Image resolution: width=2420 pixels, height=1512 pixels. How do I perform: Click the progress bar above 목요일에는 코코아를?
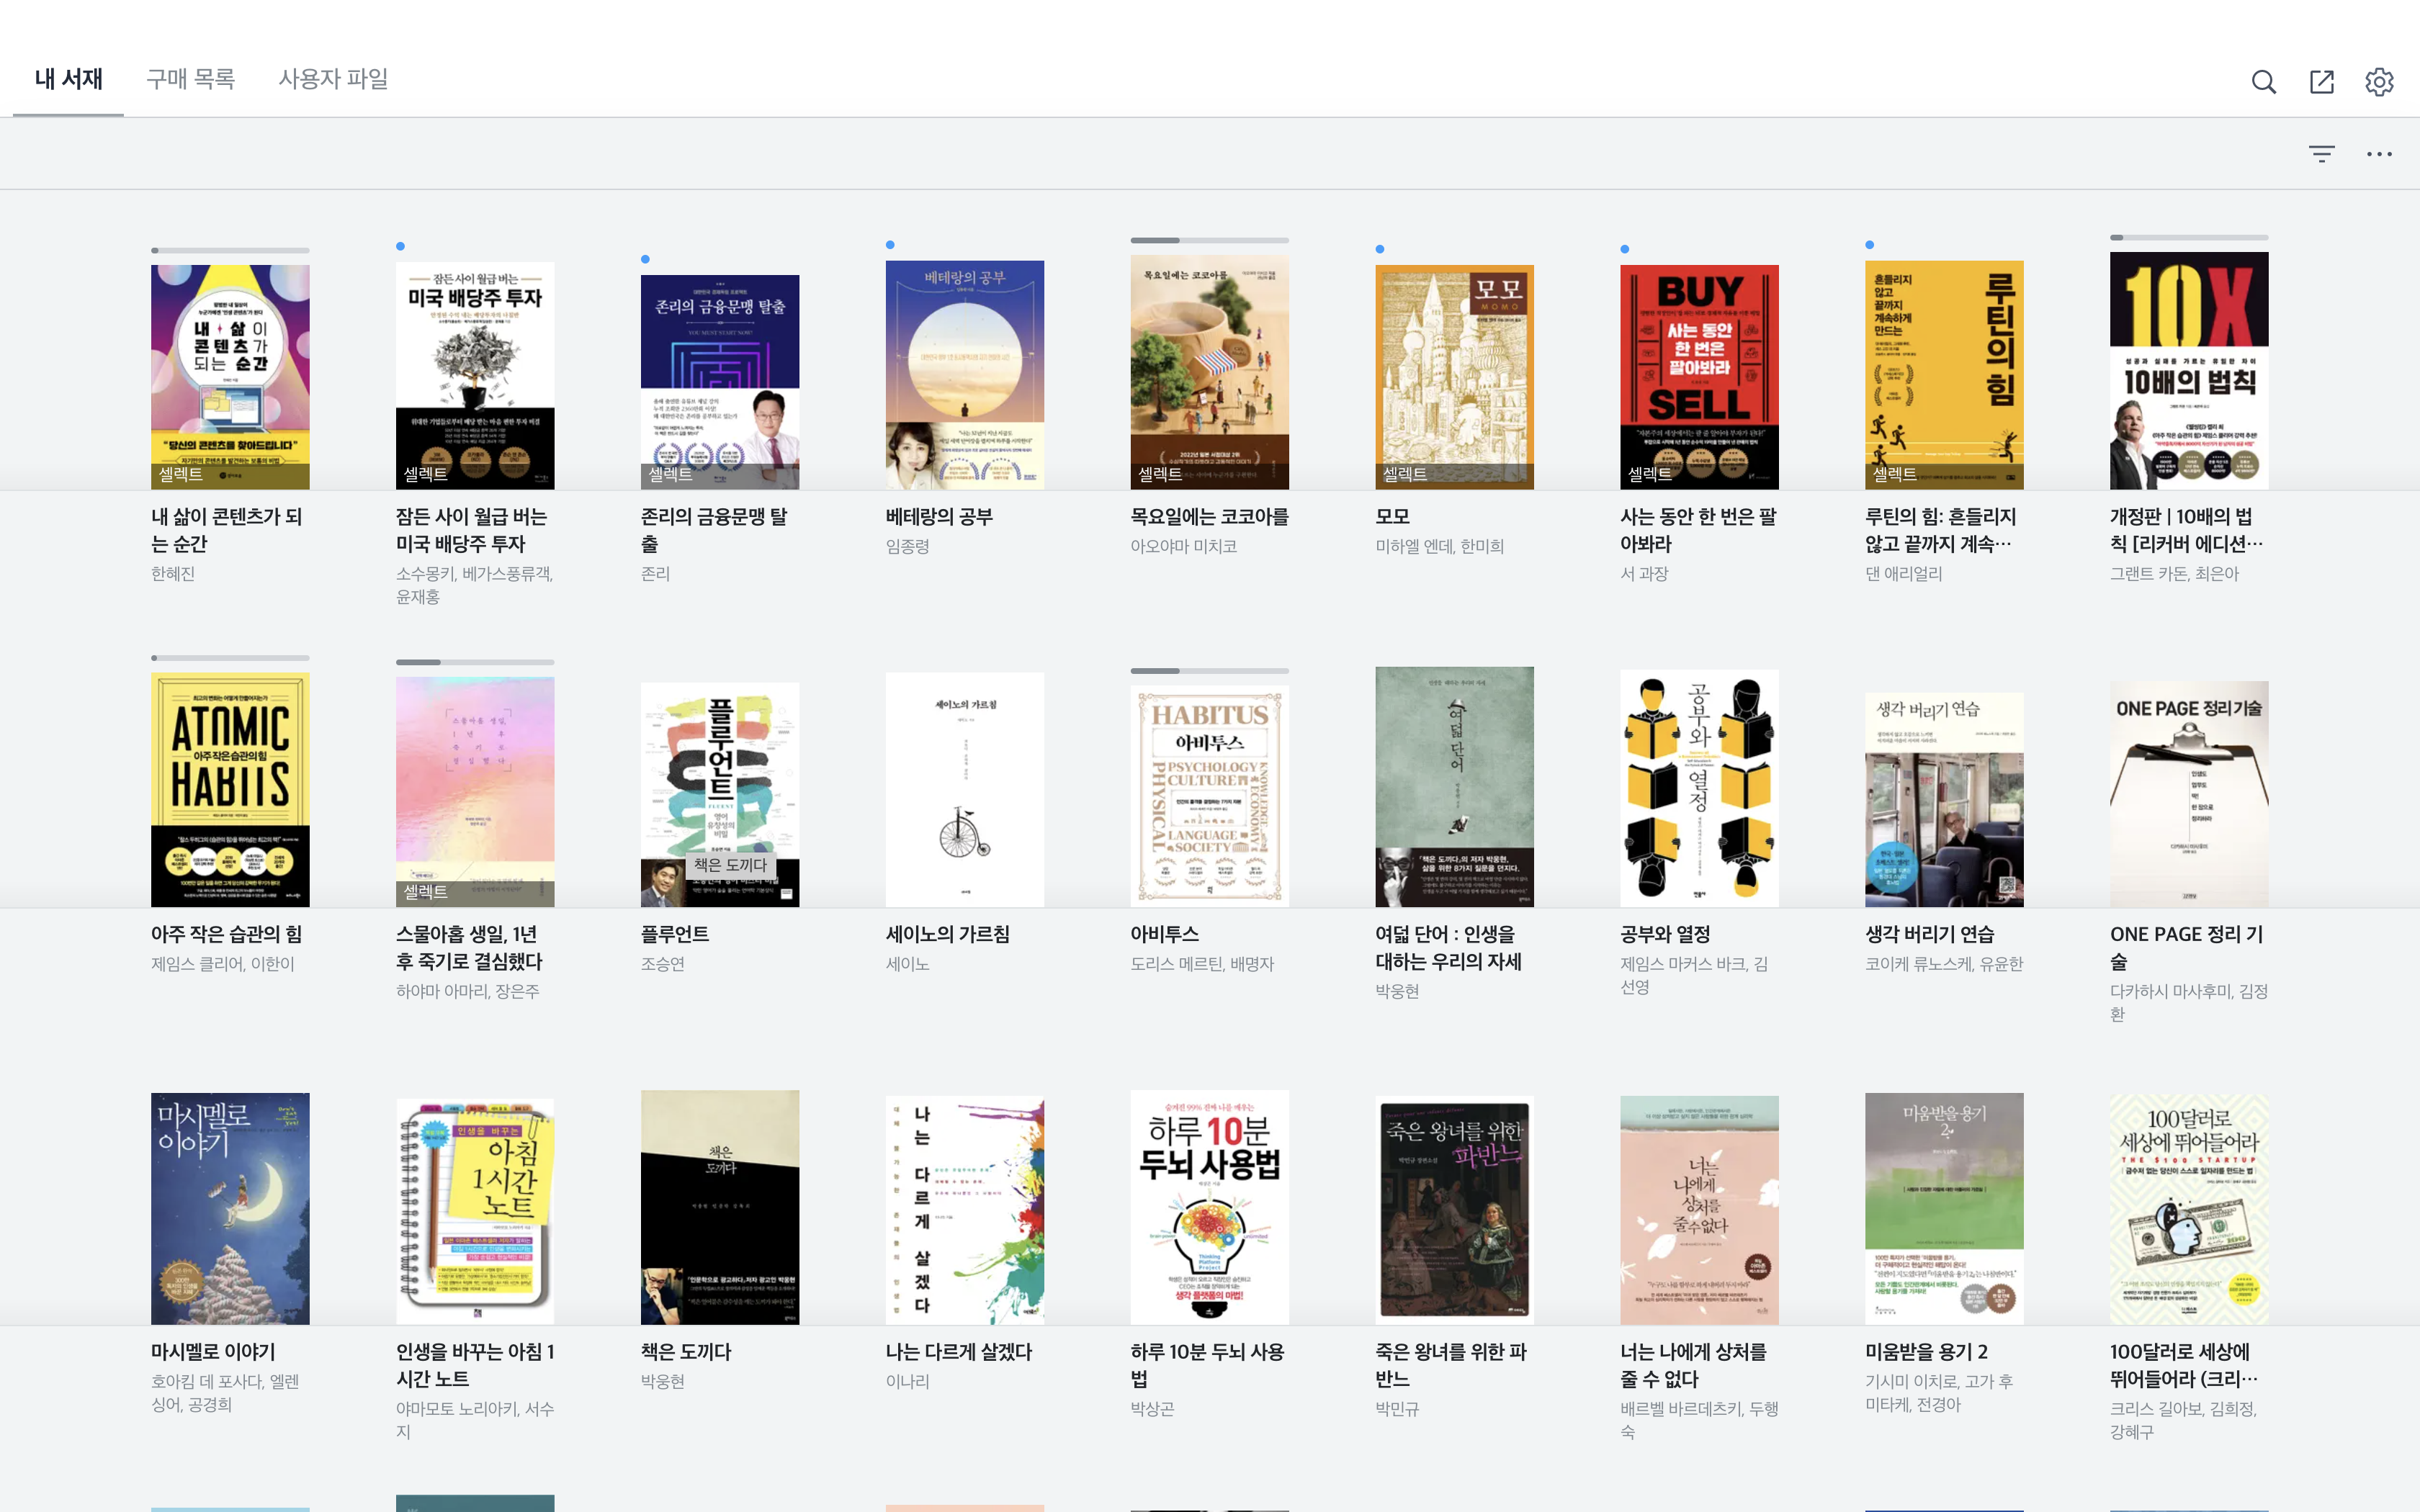[x=1210, y=240]
